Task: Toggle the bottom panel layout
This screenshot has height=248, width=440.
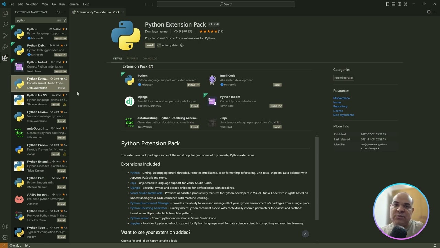Action: coord(393,4)
